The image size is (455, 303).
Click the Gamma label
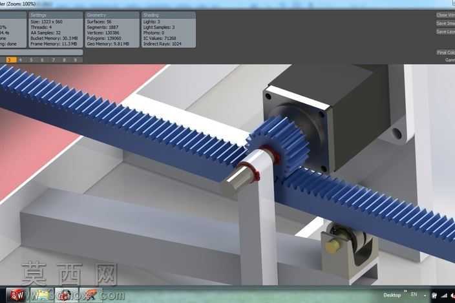point(450,60)
